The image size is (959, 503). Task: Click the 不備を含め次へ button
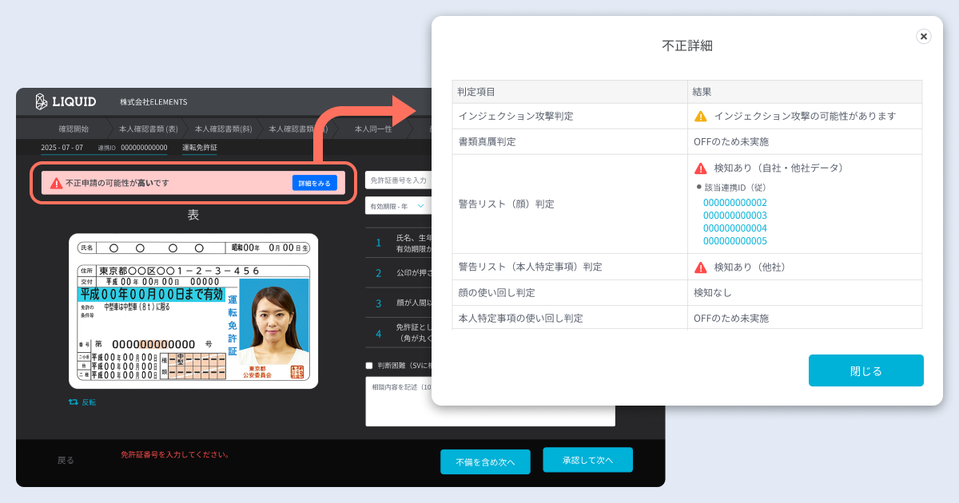485,460
